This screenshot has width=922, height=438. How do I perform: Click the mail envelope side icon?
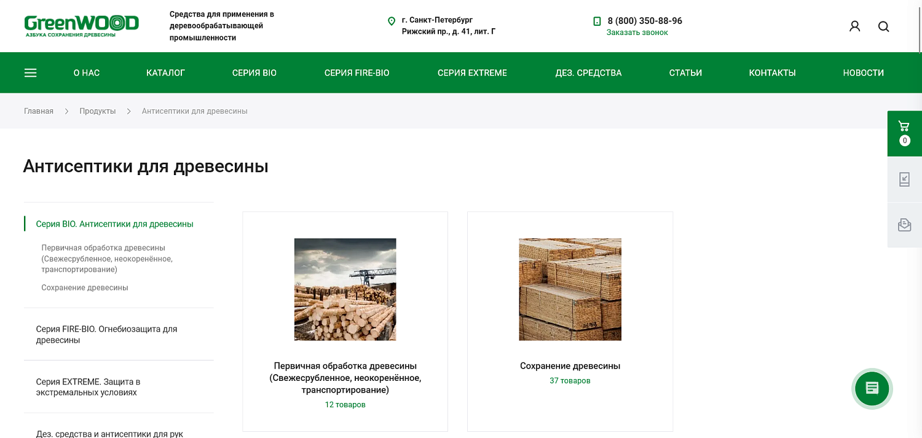point(904,225)
